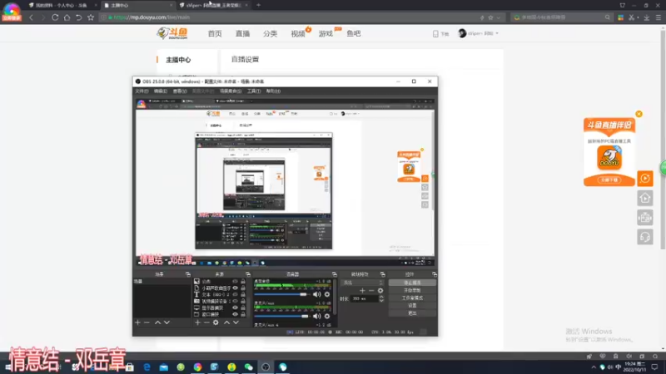Expand the system tray hidden icons chevron
Image resolution: width=666 pixels, height=374 pixels.
[594, 367]
